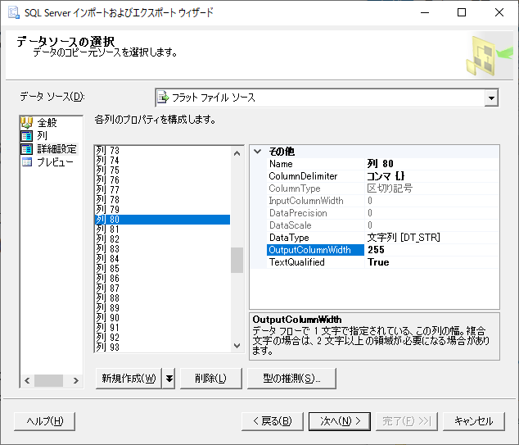Screen dimensions: 519x445
Task: Select 列 90 in column list
Action: coord(163,318)
